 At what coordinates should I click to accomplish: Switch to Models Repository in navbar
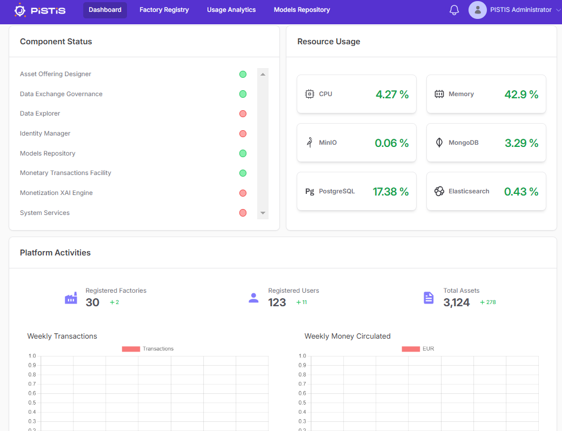pos(302,10)
